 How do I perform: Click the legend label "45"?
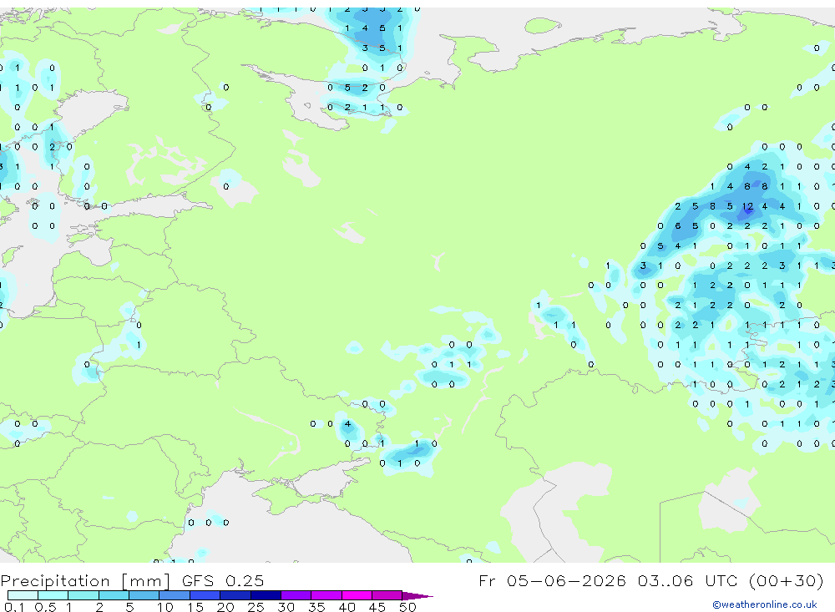tap(377, 607)
